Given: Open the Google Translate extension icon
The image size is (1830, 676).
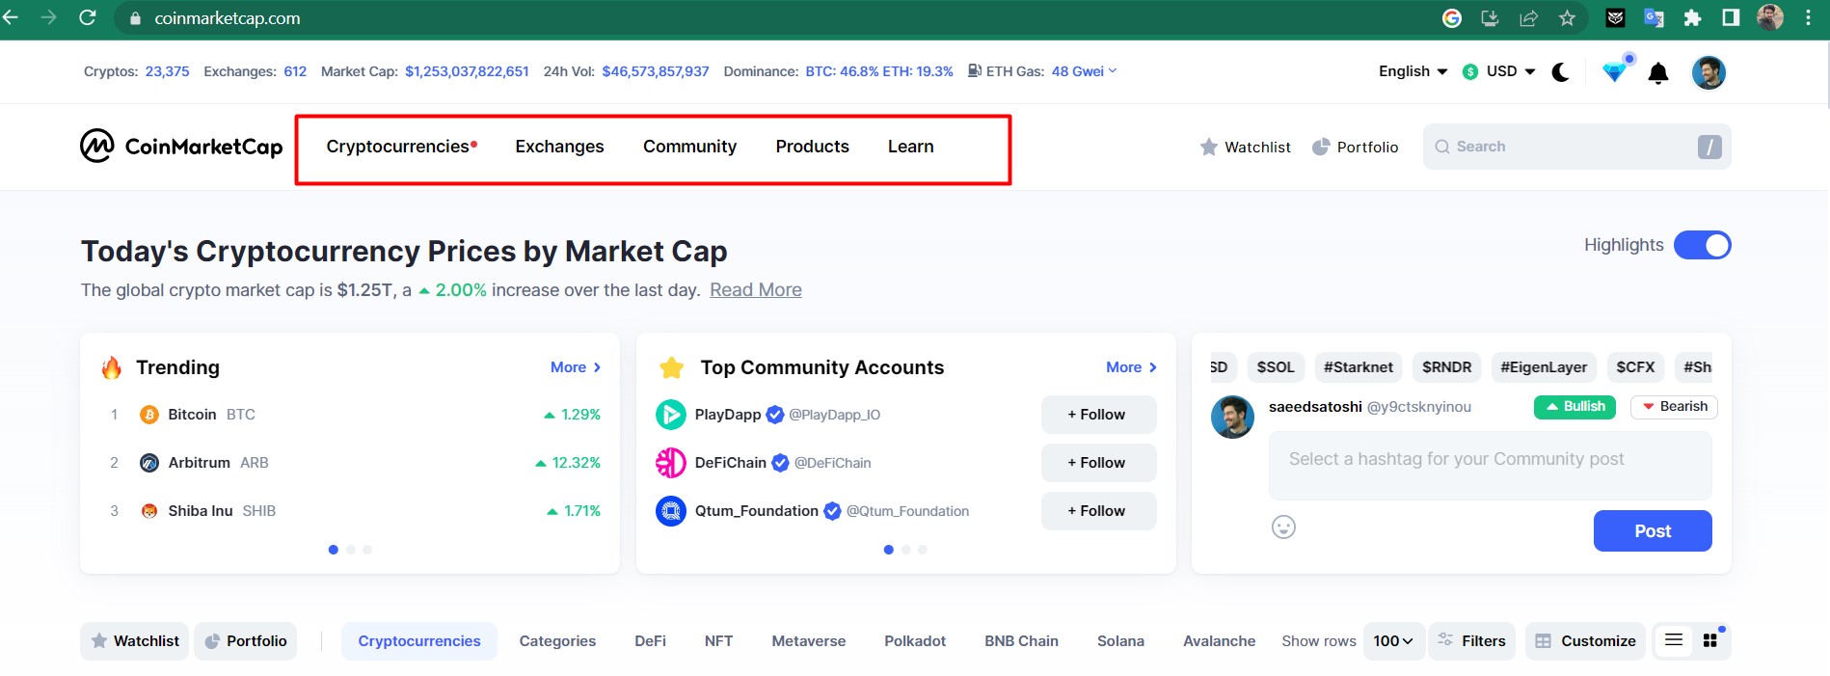Looking at the screenshot, I should pyautogui.click(x=1654, y=17).
